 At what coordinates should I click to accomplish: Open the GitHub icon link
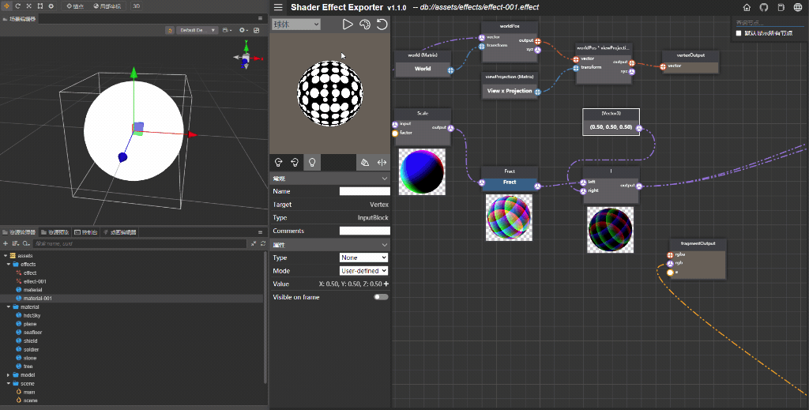pyautogui.click(x=764, y=7)
